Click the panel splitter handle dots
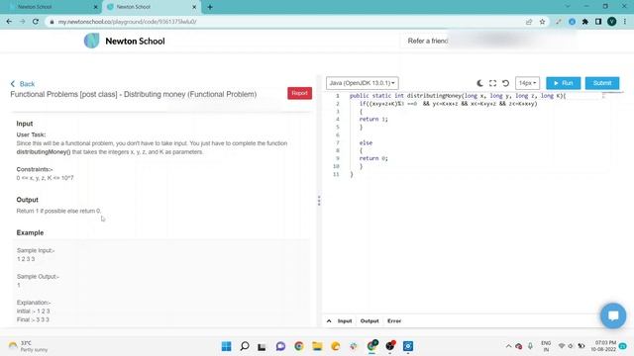The image size is (634, 356). pos(319,201)
